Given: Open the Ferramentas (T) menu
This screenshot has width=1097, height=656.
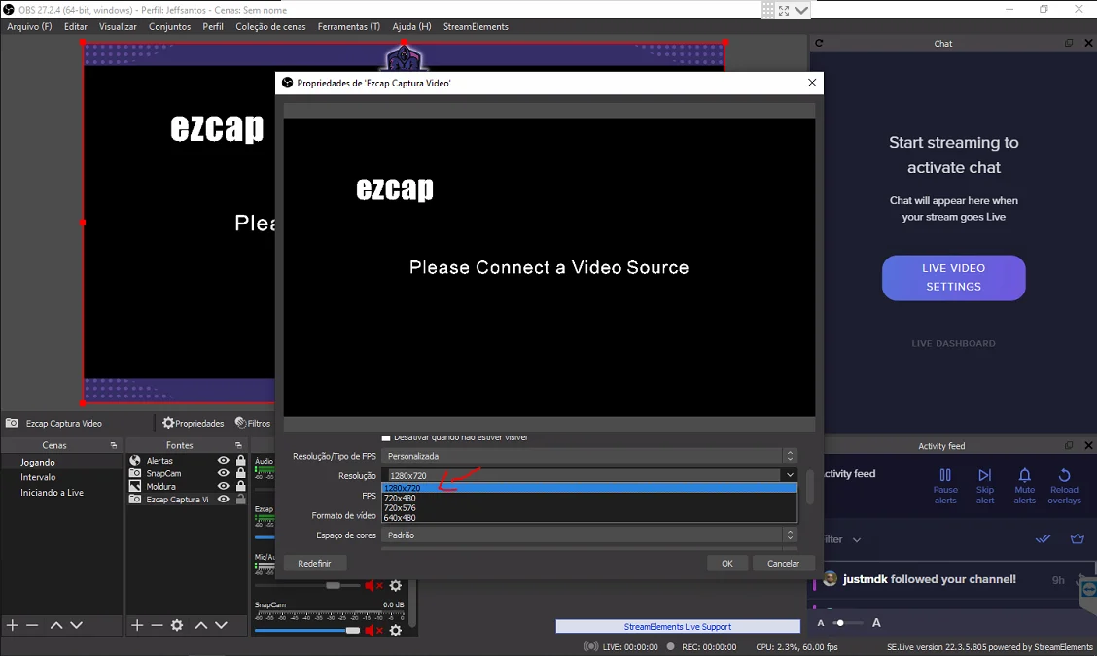Looking at the screenshot, I should click(348, 26).
